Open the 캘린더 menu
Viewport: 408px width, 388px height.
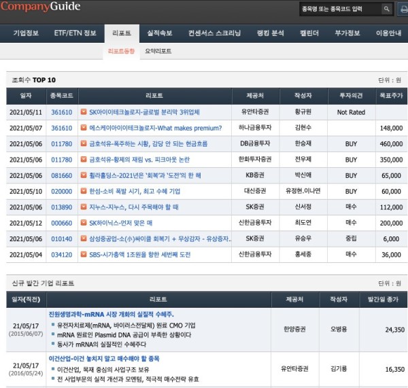(309, 33)
